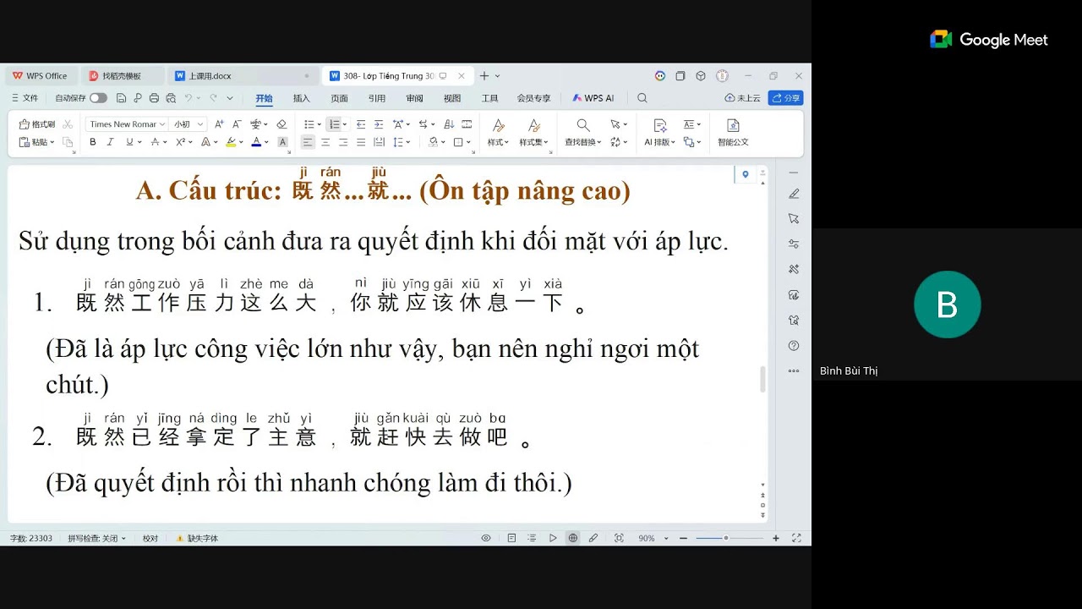Open the Times New Roman font dropdown

(x=161, y=124)
